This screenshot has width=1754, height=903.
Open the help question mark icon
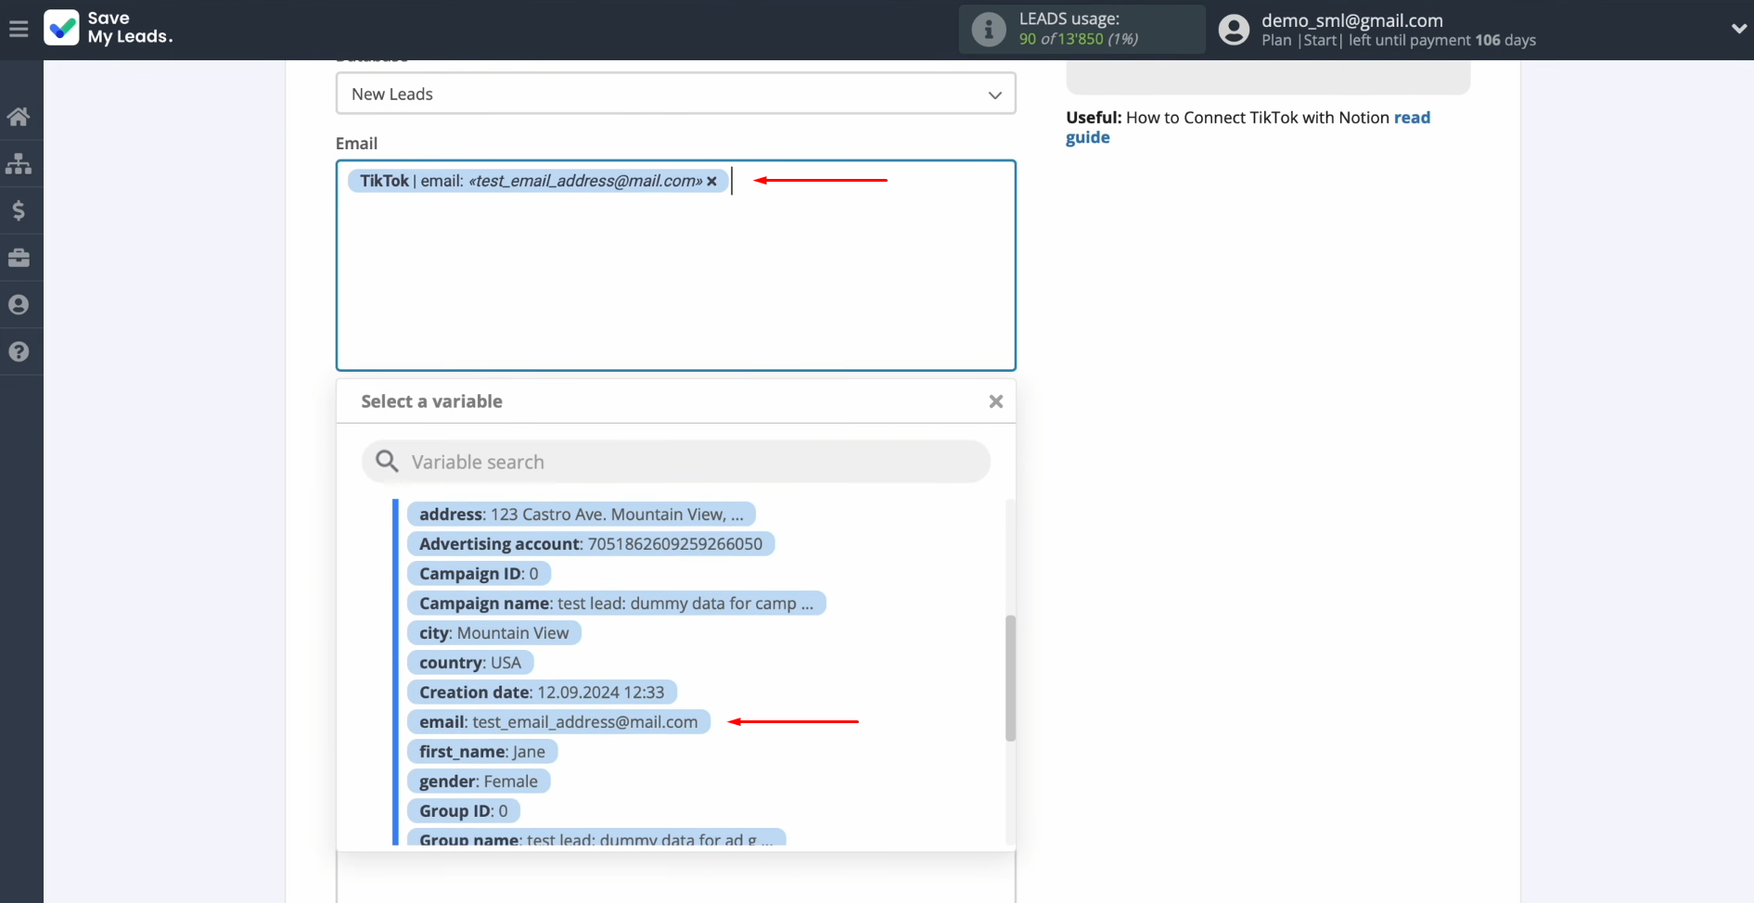(x=19, y=351)
